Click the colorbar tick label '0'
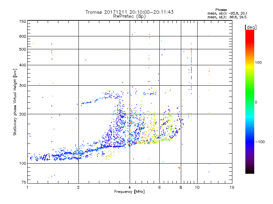Screen dimensions: 273x204 256,102
